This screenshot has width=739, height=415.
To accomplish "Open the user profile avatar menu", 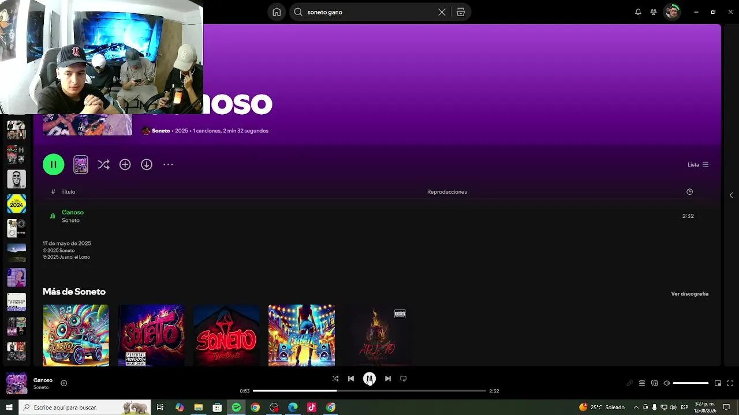I will point(672,12).
